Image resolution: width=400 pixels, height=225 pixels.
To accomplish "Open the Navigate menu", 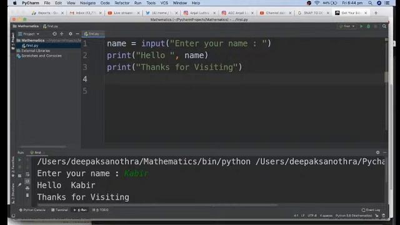I will pyautogui.click(x=87, y=3).
